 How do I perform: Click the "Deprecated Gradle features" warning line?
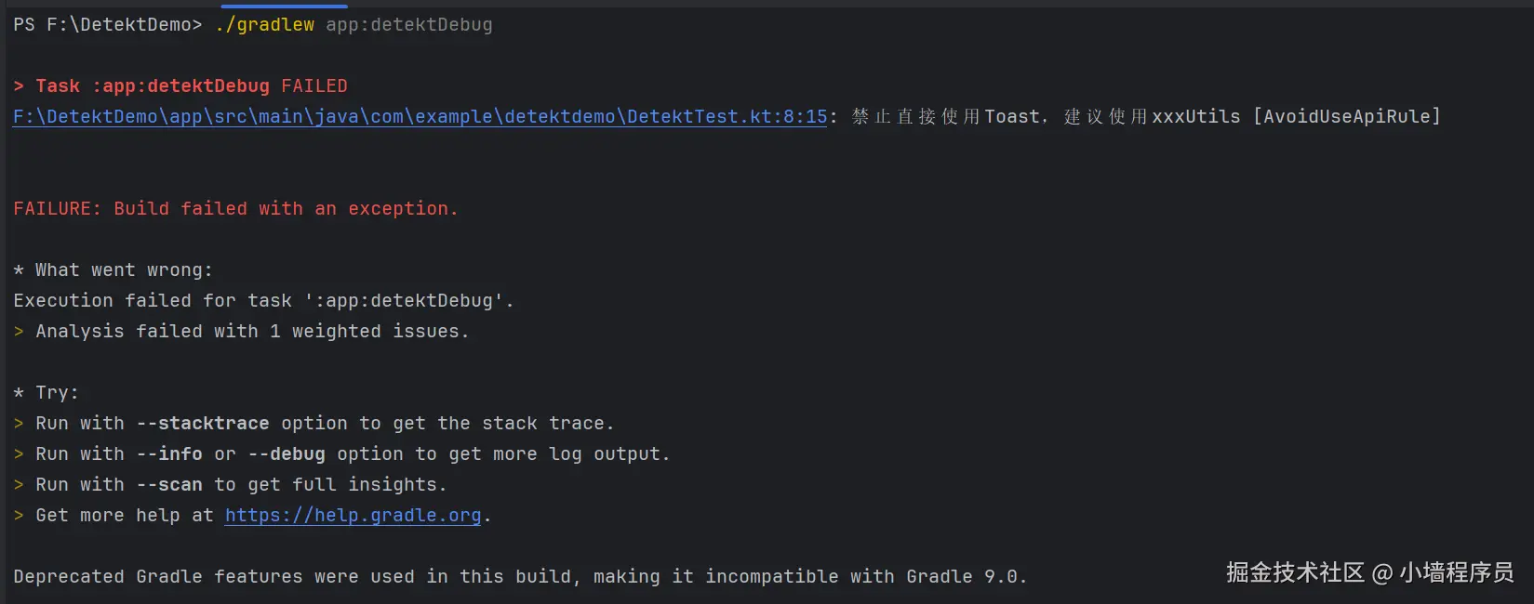click(x=520, y=577)
